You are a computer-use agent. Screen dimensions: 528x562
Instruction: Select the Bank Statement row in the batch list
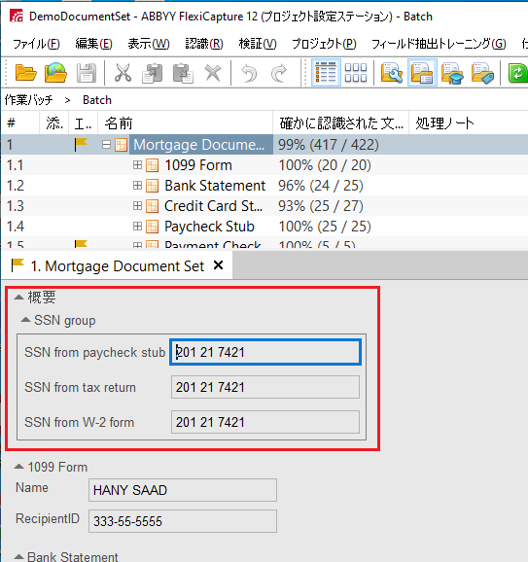(264, 186)
